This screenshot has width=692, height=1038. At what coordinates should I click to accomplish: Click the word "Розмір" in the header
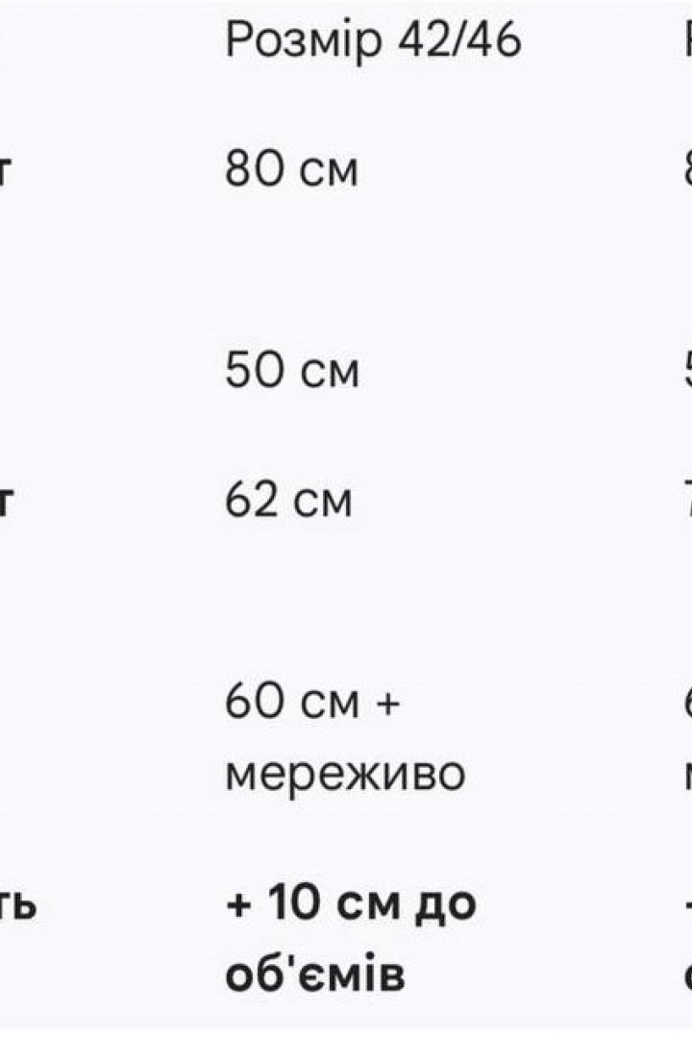click(x=303, y=43)
